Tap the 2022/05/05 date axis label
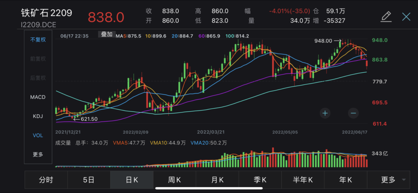 click(x=286, y=132)
